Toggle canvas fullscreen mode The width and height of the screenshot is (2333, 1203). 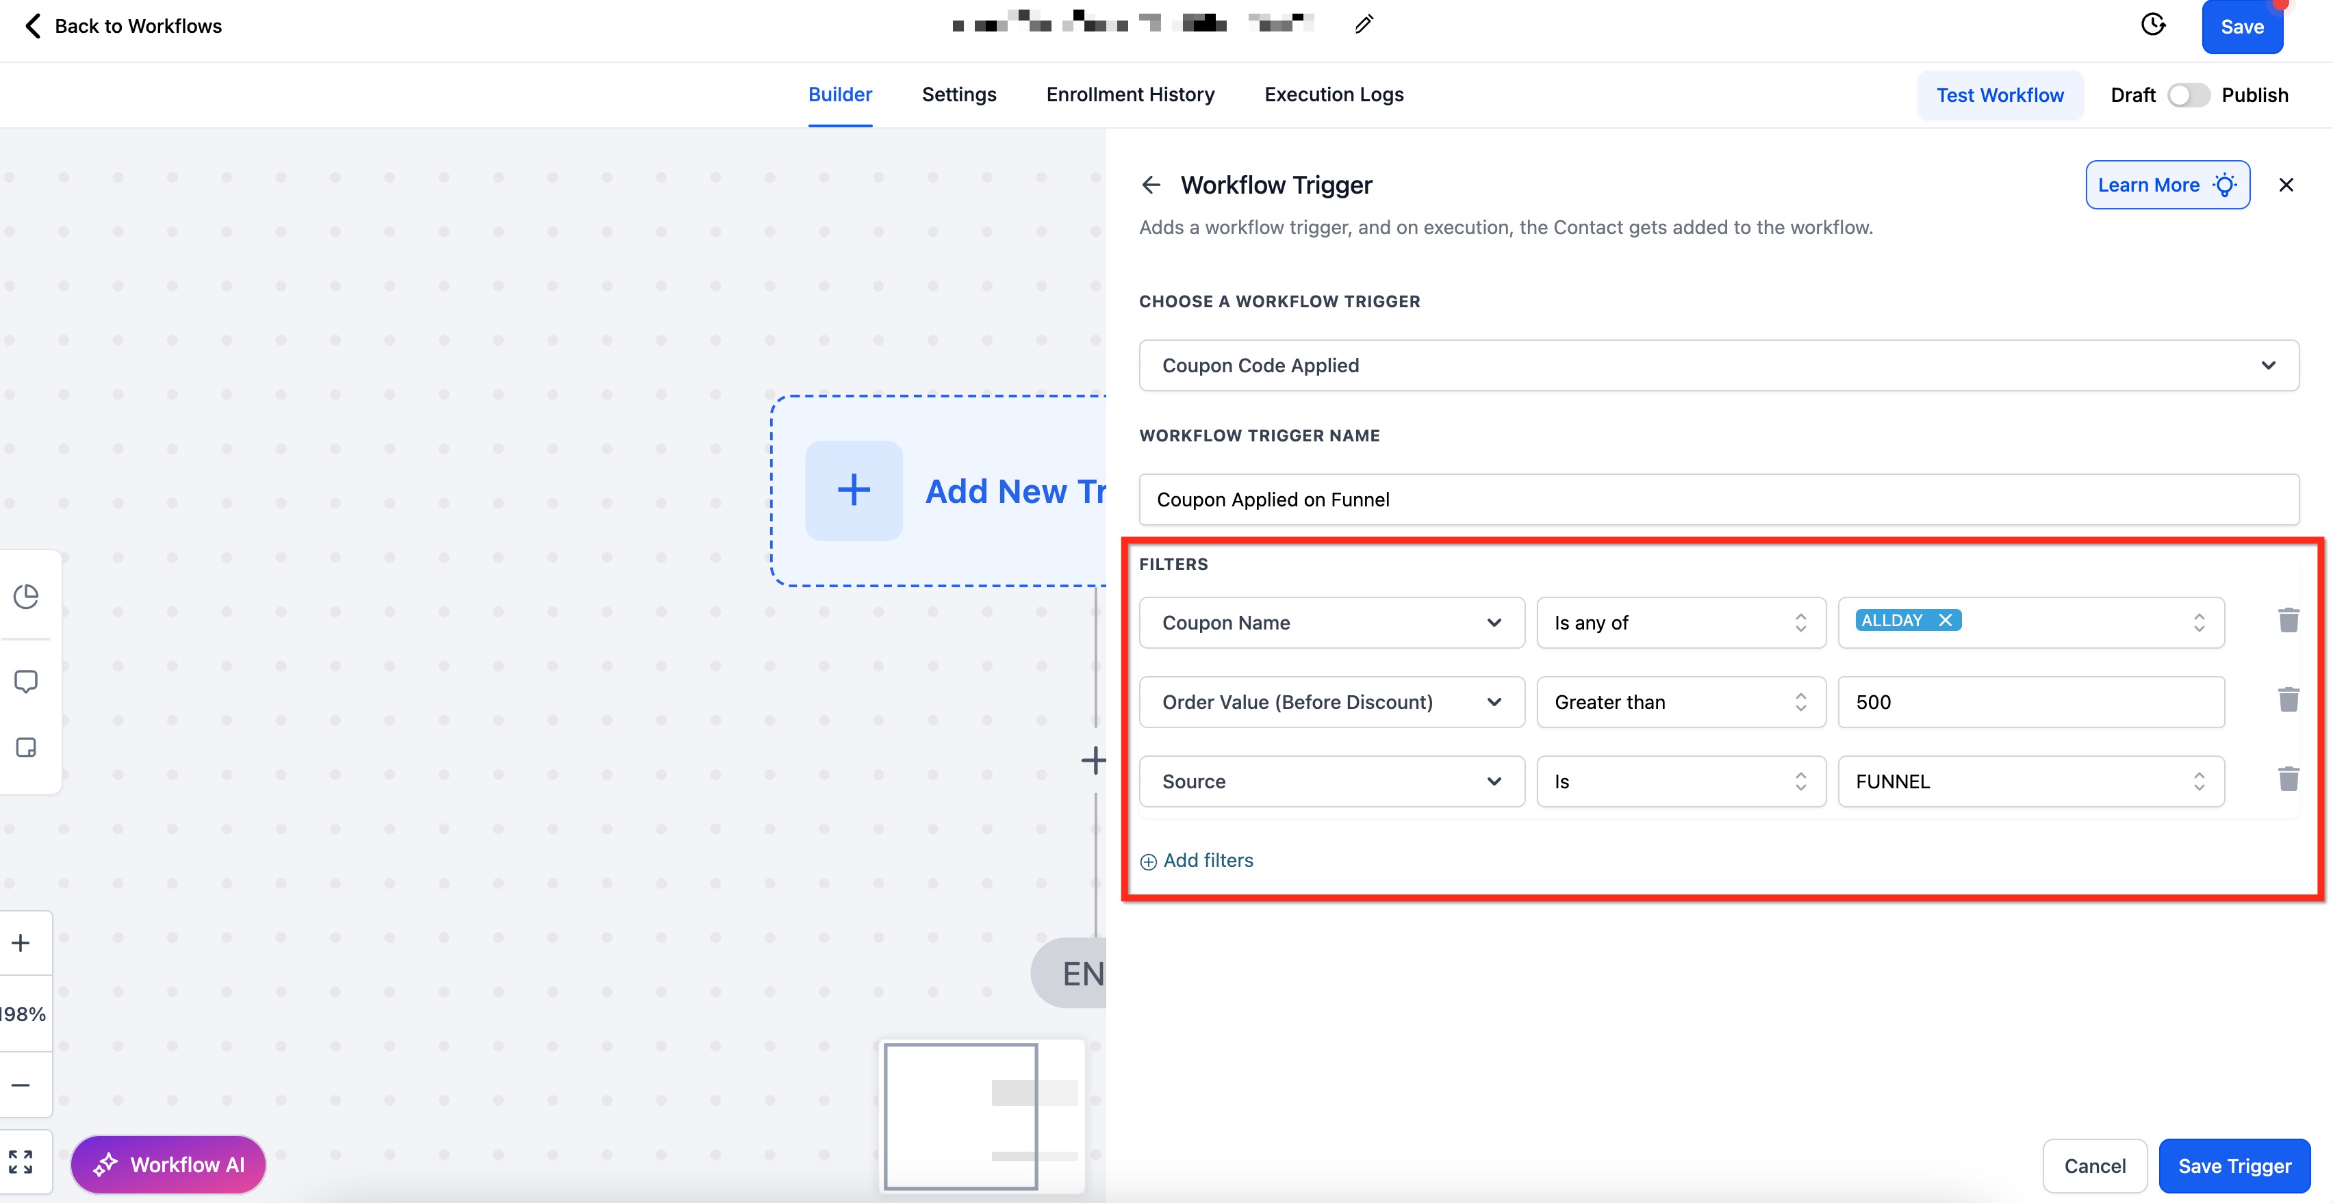(x=21, y=1161)
